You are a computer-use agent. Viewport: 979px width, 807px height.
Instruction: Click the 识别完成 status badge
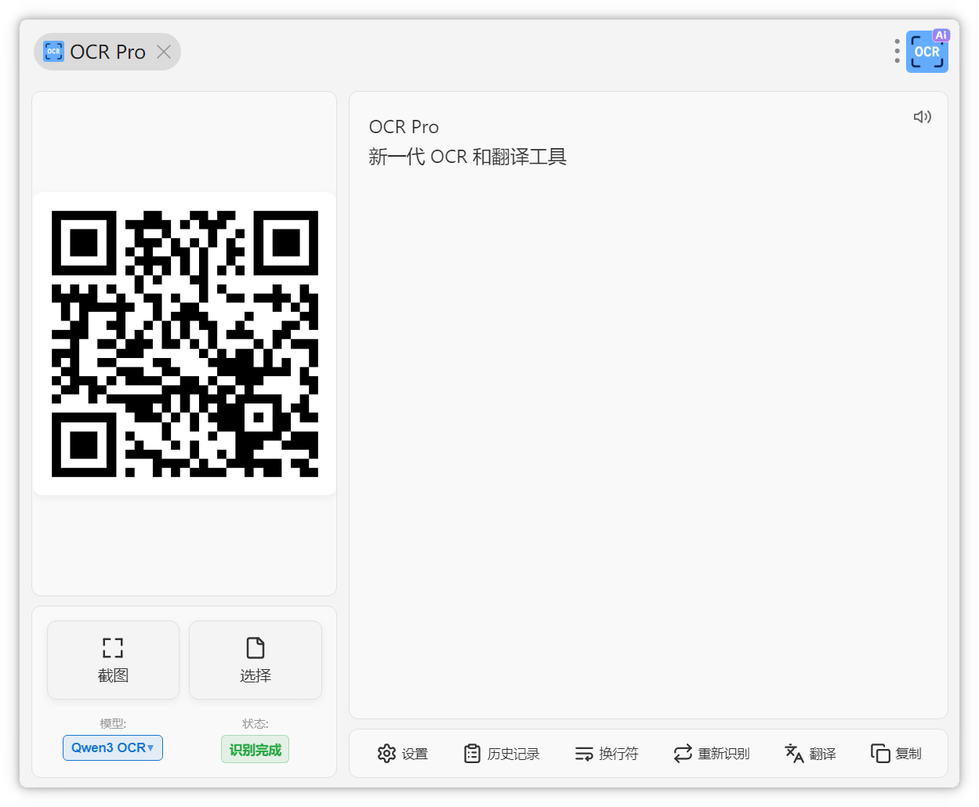pos(255,750)
